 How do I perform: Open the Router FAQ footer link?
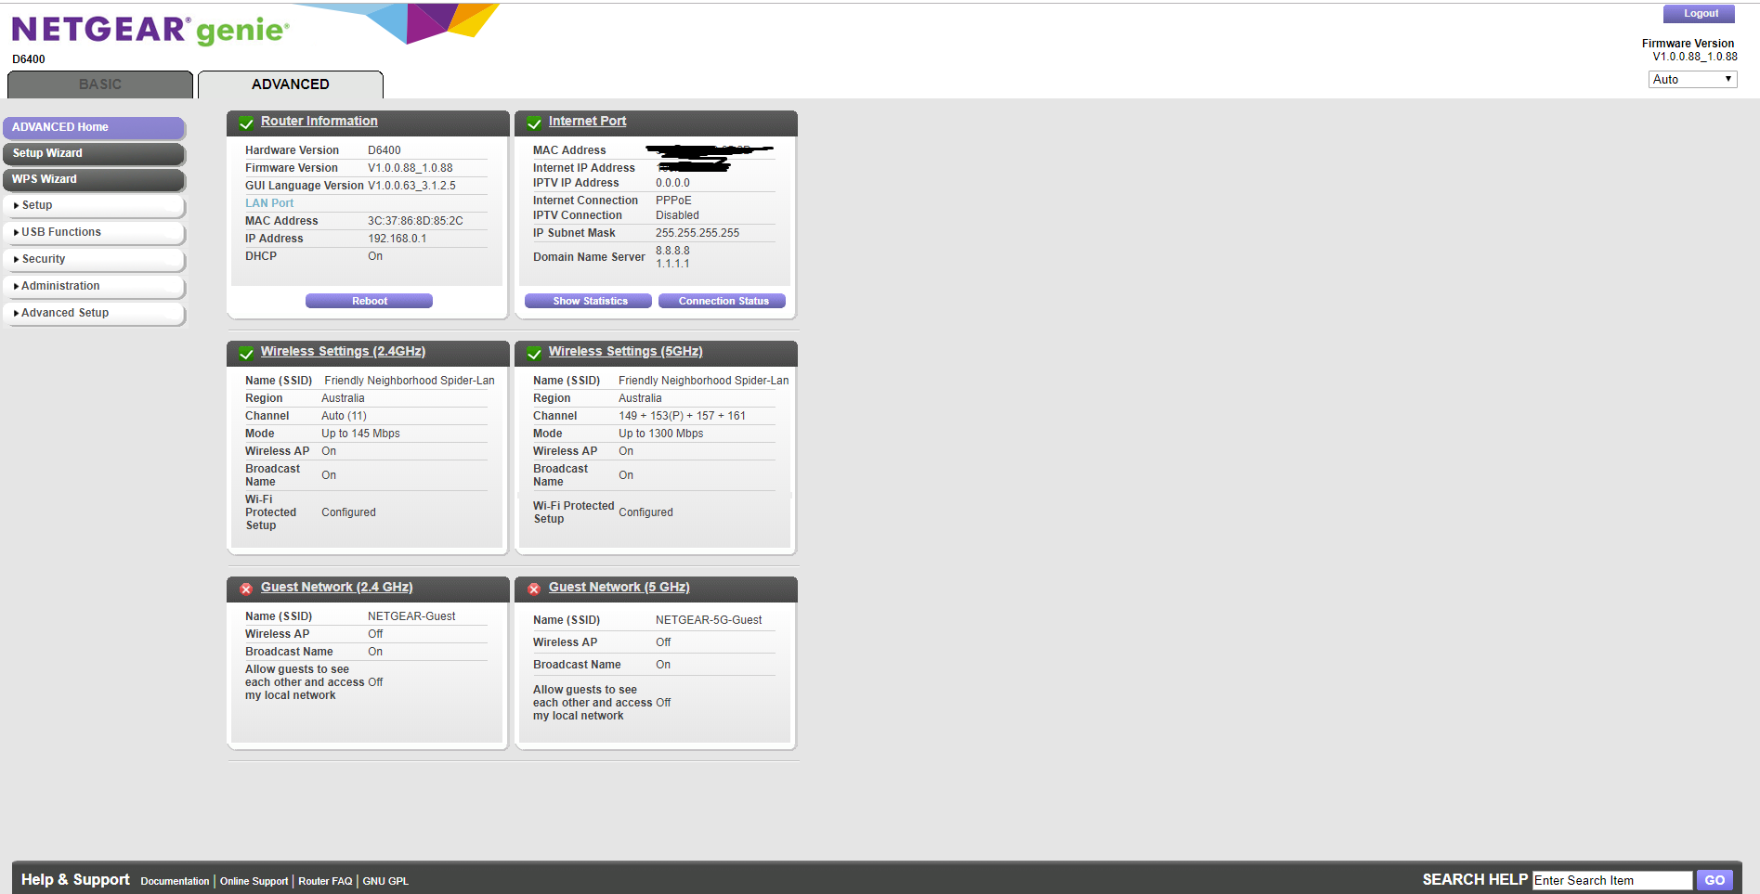[x=325, y=881]
